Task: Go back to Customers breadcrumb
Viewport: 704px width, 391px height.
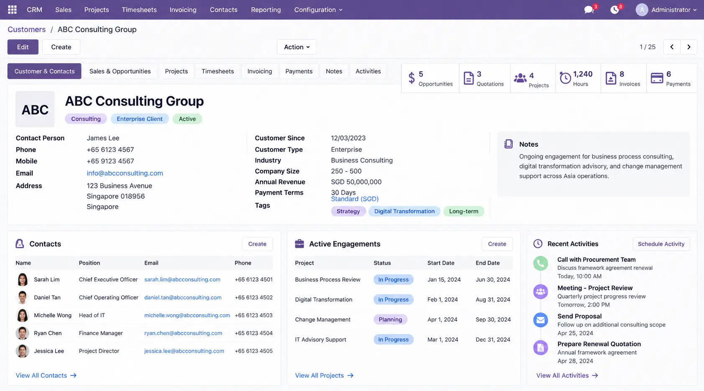Action: (x=26, y=29)
